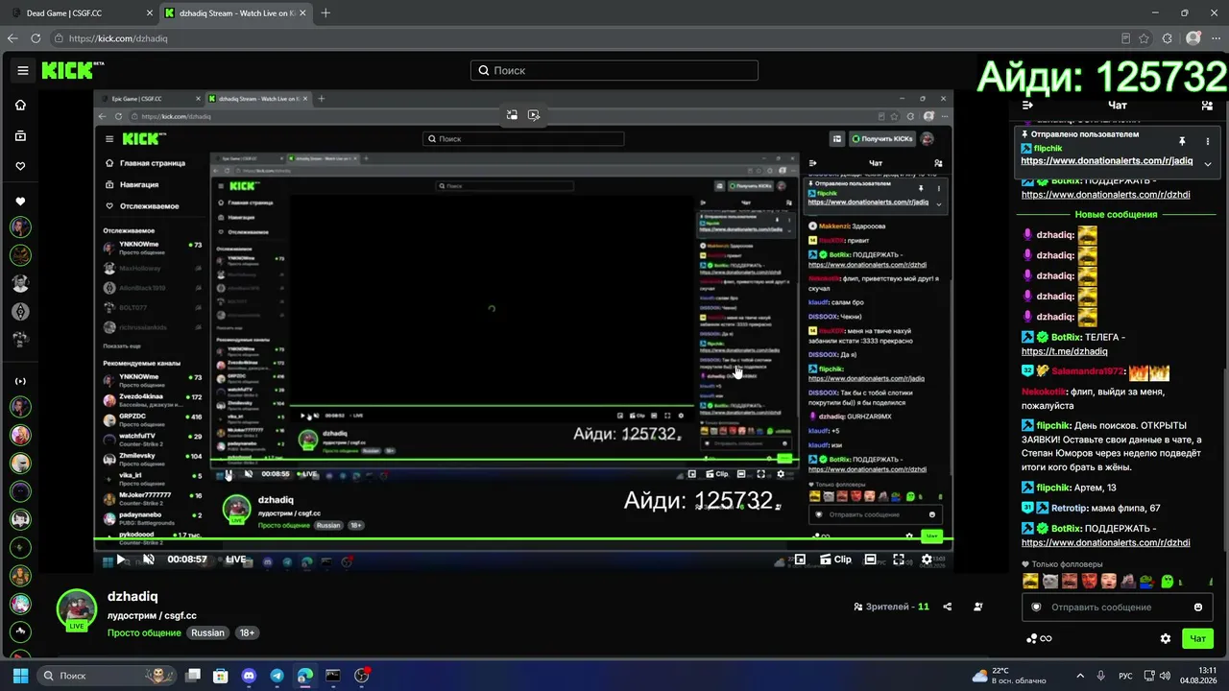Open Discord from the taskbar

(x=250, y=676)
